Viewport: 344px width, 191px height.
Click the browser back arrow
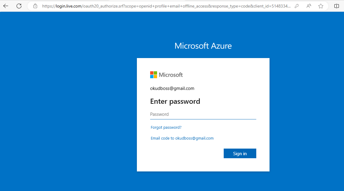click(x=6, y=6)
